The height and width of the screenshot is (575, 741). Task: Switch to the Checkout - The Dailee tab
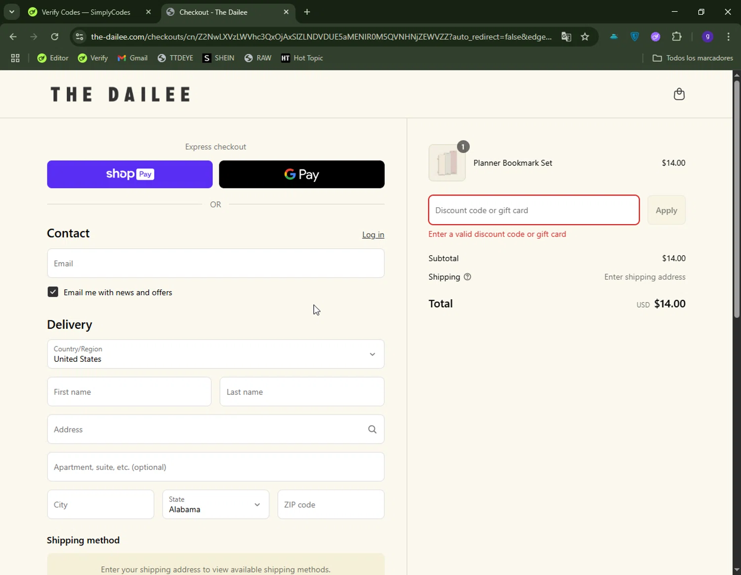[228, 12]
